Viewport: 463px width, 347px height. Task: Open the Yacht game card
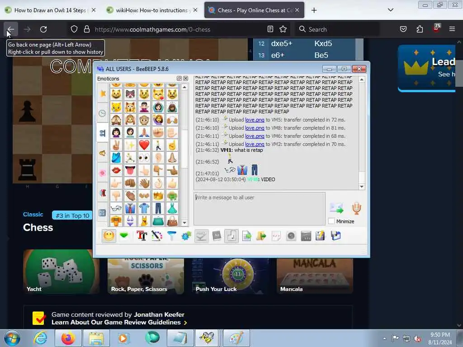(61, 272)
